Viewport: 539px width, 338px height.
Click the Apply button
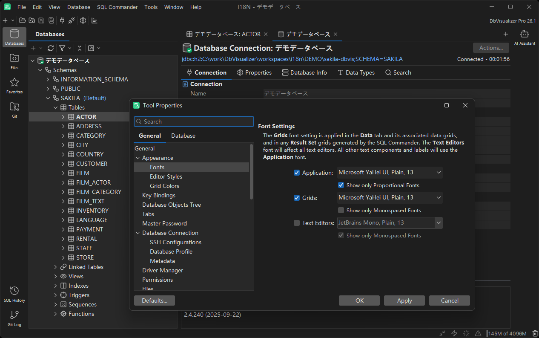coord(404,300)
